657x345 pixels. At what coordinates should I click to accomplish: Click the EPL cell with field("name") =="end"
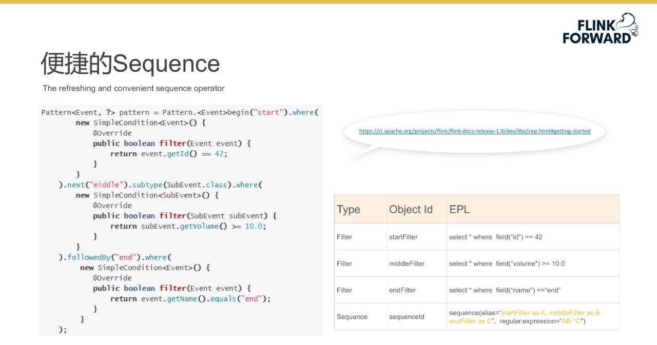pyautogui.click(x=505, y=290)
